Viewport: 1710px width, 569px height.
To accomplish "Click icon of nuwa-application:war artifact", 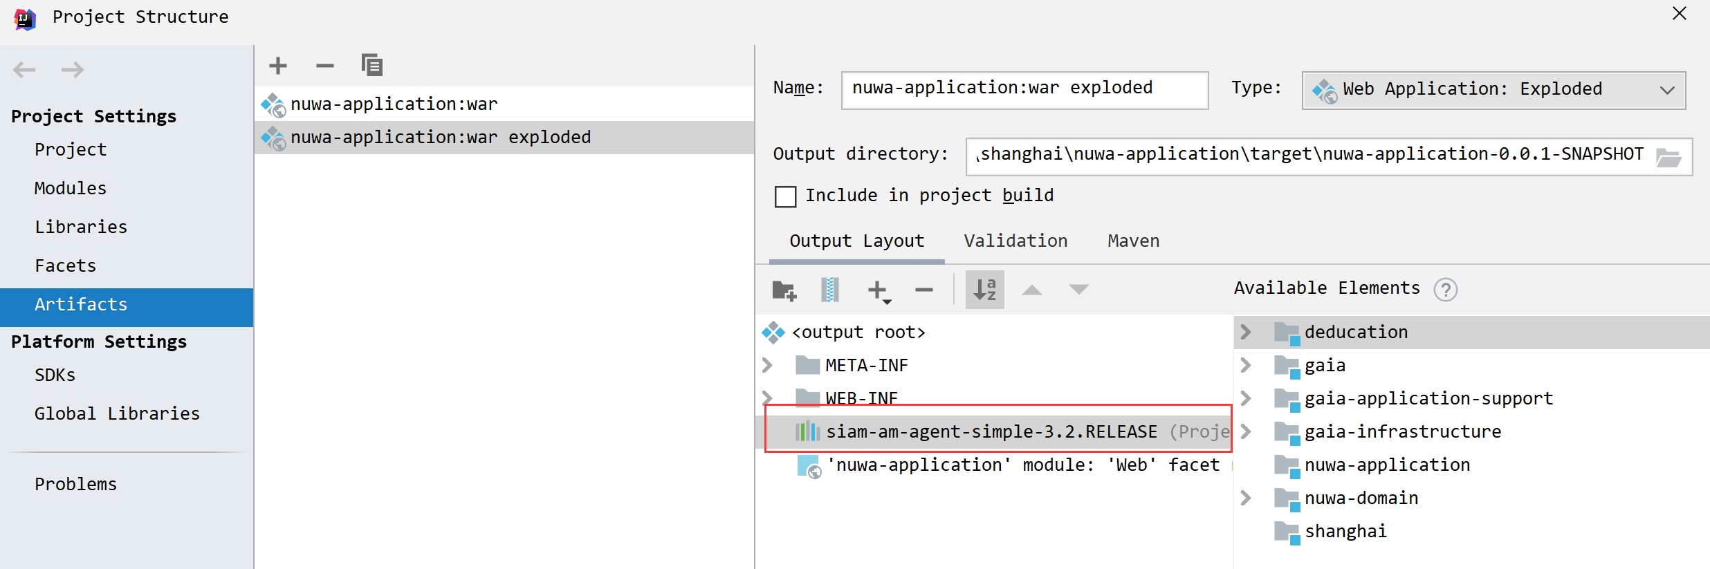I will pos(273,105).
